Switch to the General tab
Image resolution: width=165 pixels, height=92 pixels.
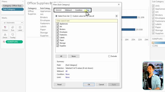(x=59, y=10)
